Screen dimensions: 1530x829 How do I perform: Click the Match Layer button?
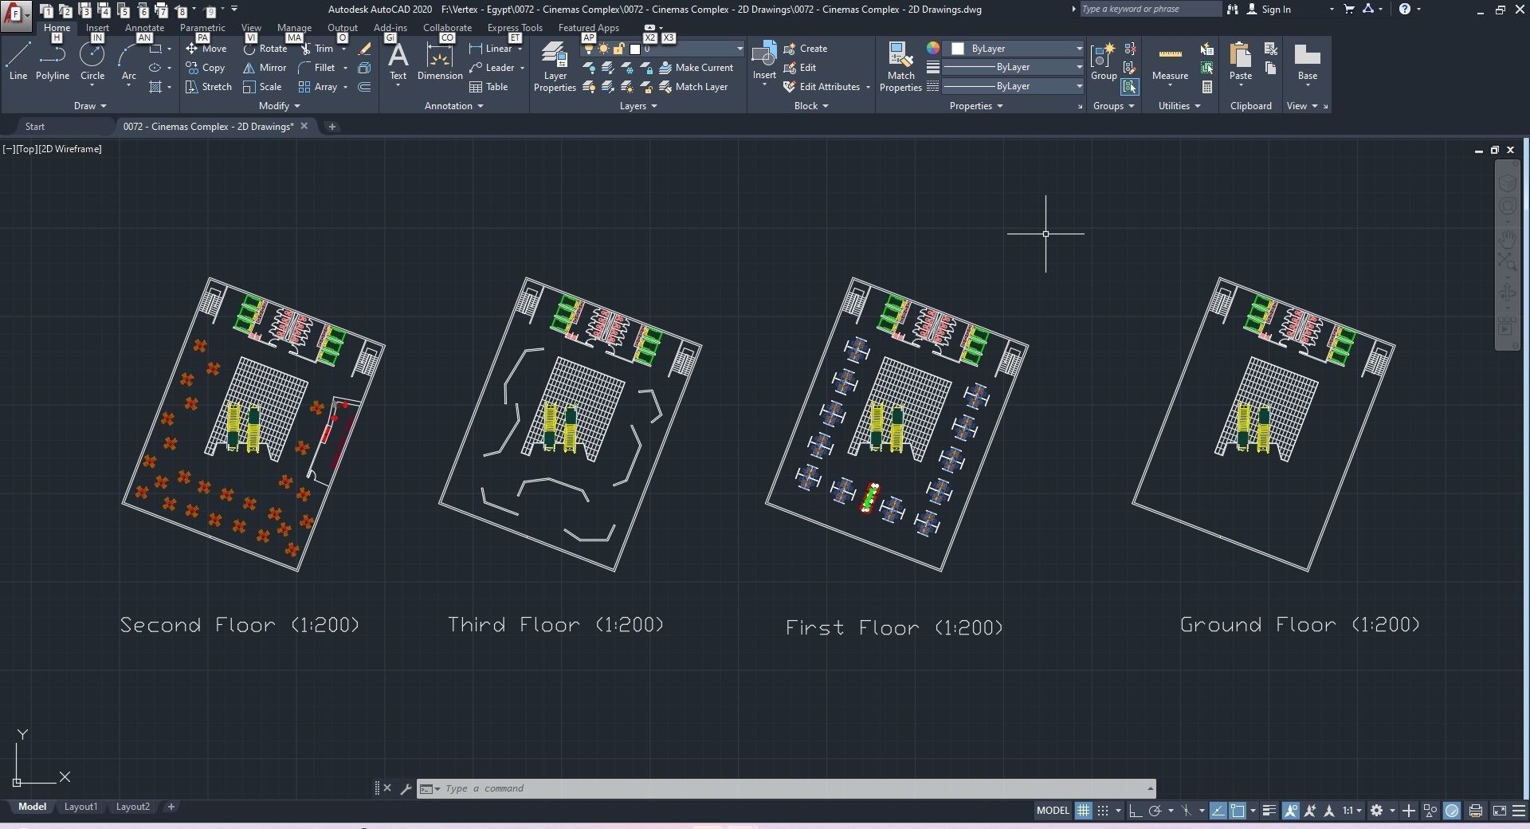pyautogui.click(x=693, y=87)
